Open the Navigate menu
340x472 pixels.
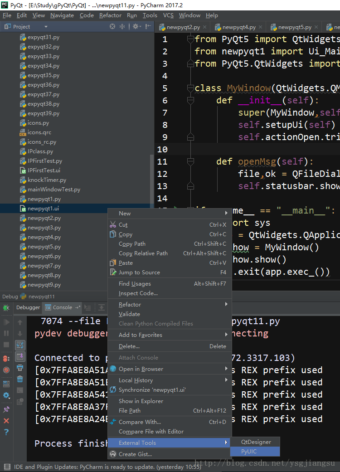pos(62,15)
